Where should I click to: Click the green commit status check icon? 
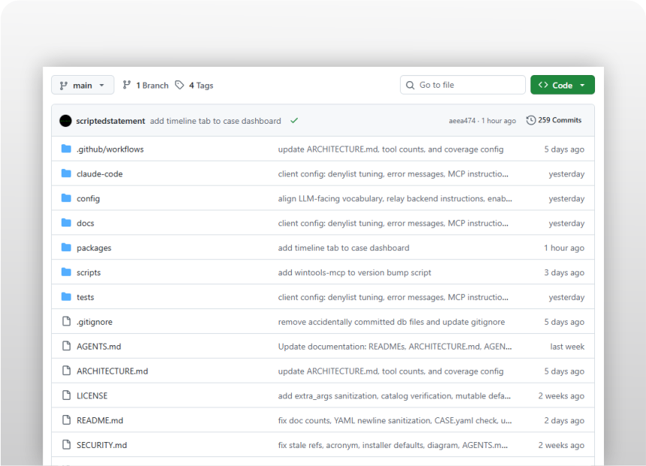click(294, 120)
